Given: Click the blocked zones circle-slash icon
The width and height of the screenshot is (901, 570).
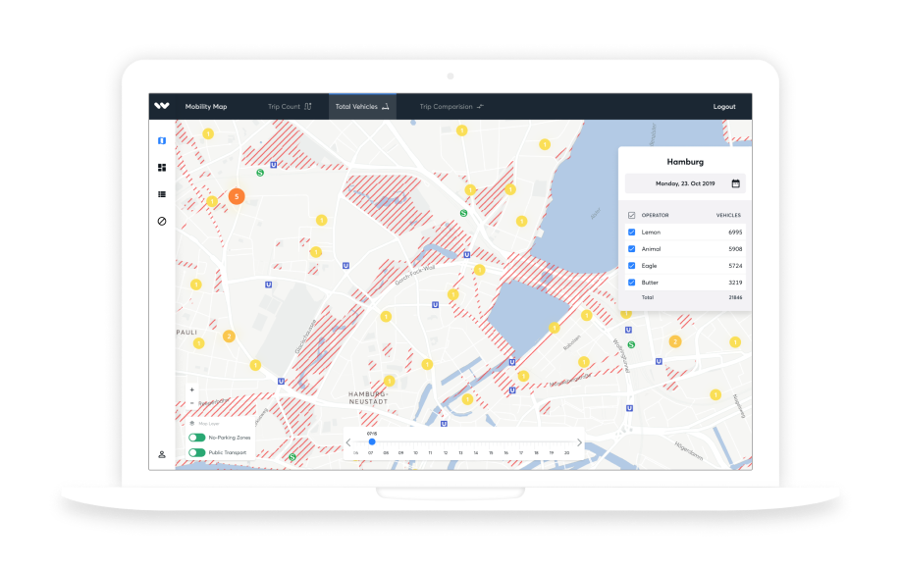Looking at the screenshot, I should click(x=162, y=221).
